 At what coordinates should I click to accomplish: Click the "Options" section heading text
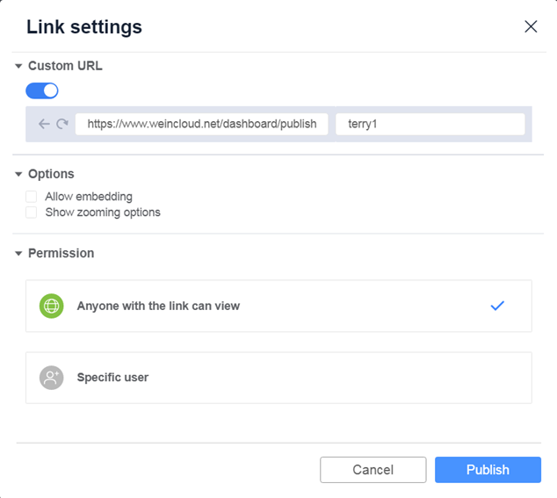coord(51,174)
